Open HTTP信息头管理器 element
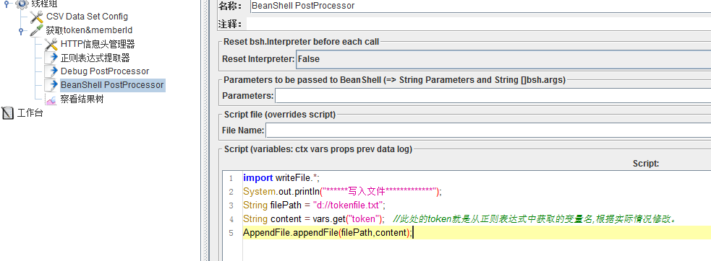This screenshot has height=261, width=711. pos(98,44)
